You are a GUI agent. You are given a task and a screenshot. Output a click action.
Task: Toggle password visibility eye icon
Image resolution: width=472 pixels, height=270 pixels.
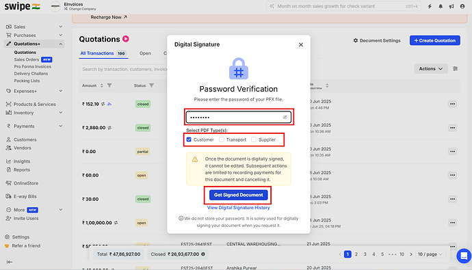[285, 118]
